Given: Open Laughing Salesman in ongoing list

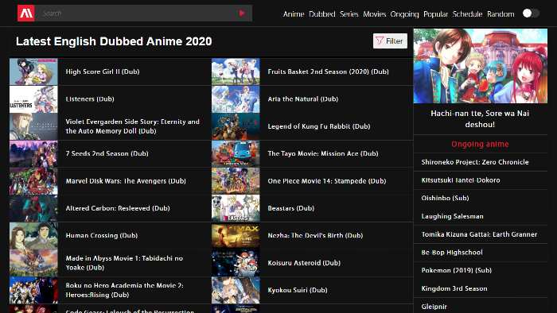Looking at the screenshot, I should [452, 216].
